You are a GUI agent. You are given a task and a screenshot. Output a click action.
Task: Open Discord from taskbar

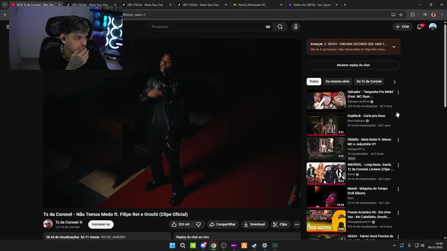coord(203,245)
